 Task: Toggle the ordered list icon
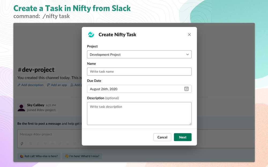67,144
